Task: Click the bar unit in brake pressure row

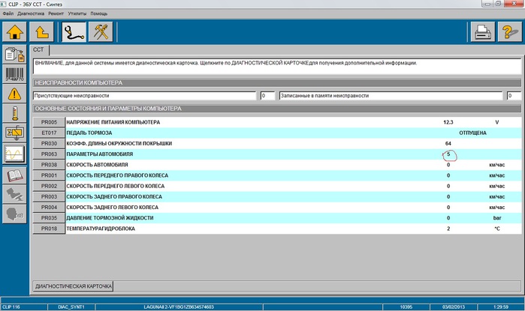Action: point(497,218)
